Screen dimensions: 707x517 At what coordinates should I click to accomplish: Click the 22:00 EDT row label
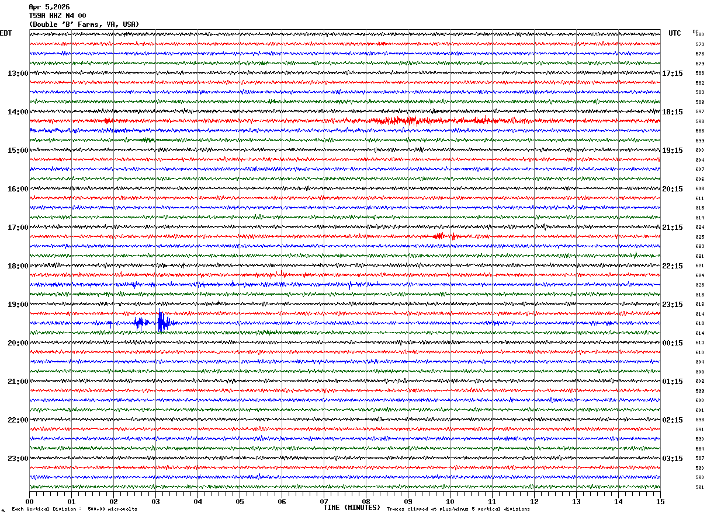click(x=18, y=420)
